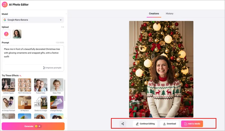Switch to the History tab
This screenshot has height=131, width=225.
(x=169, y=13)
